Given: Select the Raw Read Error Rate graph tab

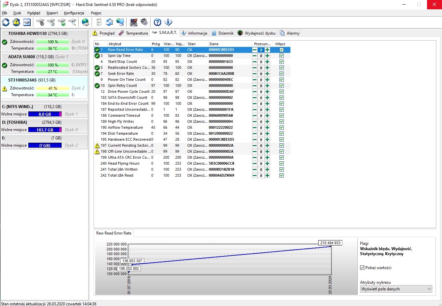Looking at the screenshot, I should [x=114, y=233].
